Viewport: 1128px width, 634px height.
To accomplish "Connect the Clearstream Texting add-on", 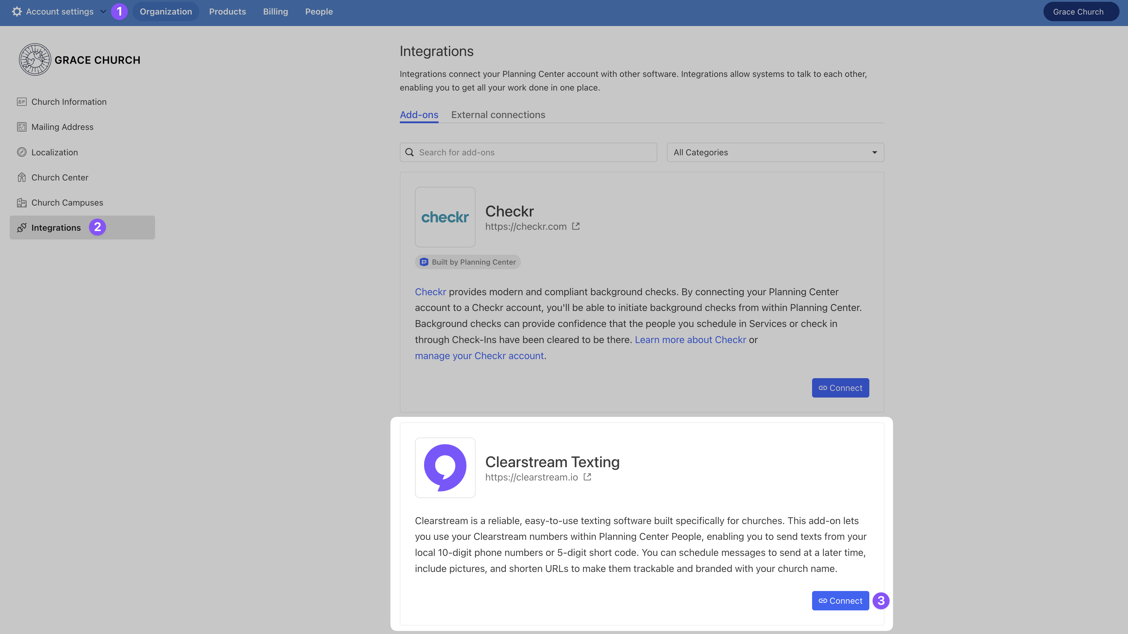I will 840,601.
